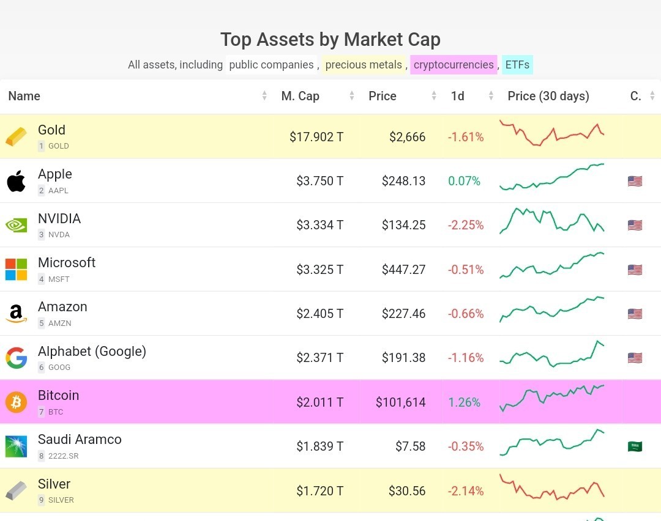Click the US flag in Amazon row
Image resolution: width=661 pixels, height=521 pixels.
pyautogui.click(x=635, y=314)
